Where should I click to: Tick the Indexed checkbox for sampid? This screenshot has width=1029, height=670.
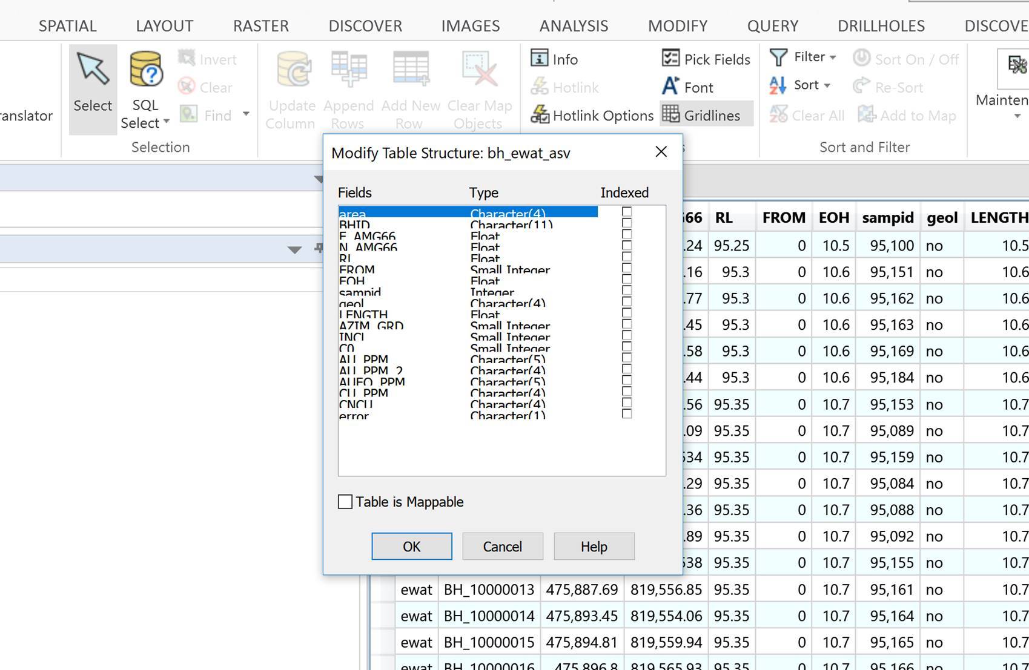click(x=627, y=291)
